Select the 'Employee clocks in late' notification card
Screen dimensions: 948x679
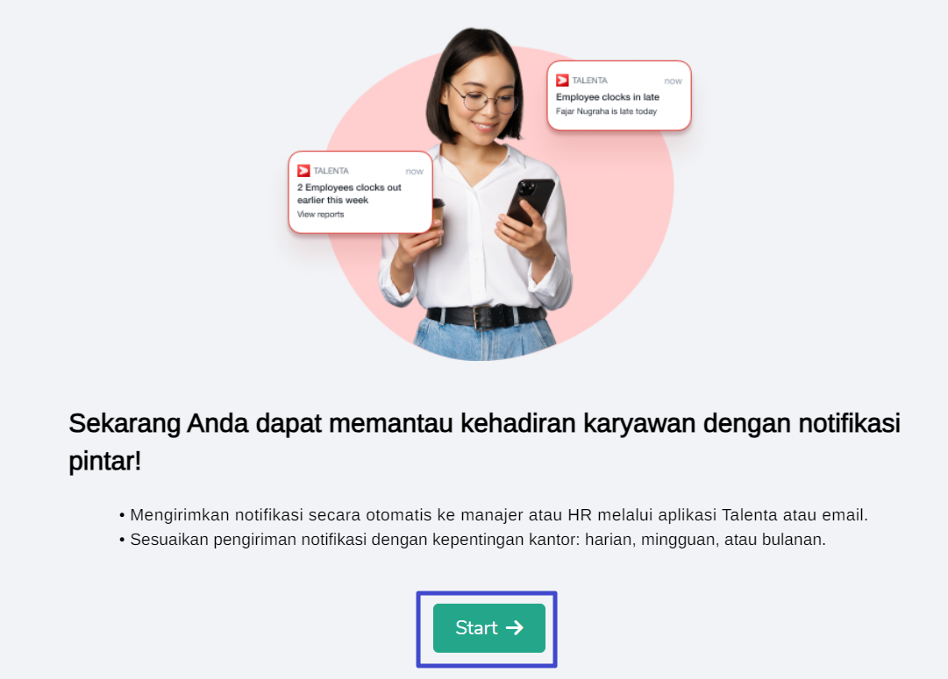coord(619,95)
